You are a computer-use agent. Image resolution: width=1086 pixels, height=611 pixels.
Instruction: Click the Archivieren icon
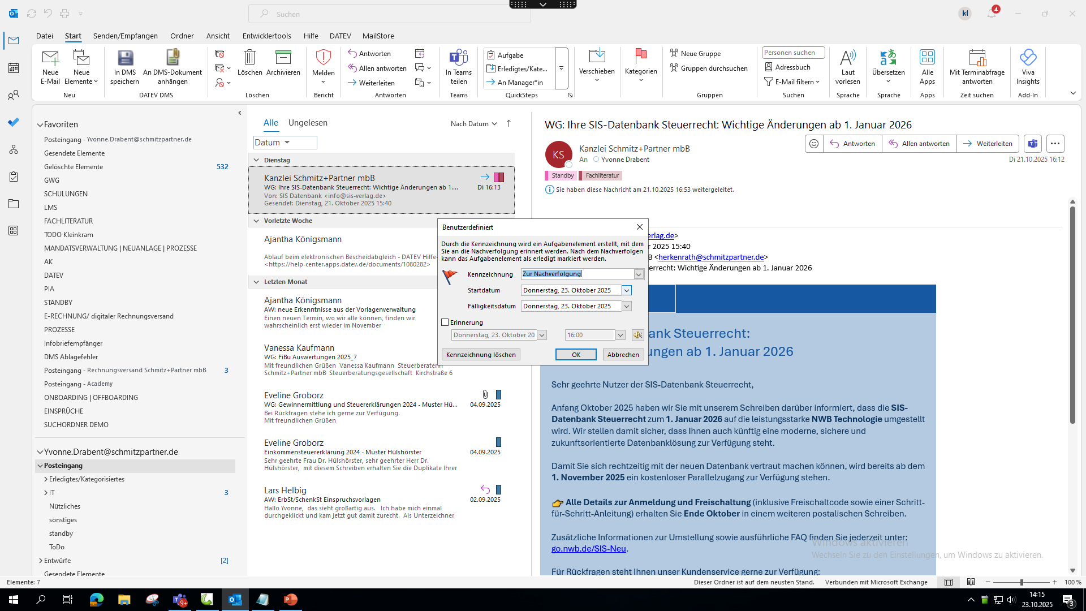283,58
